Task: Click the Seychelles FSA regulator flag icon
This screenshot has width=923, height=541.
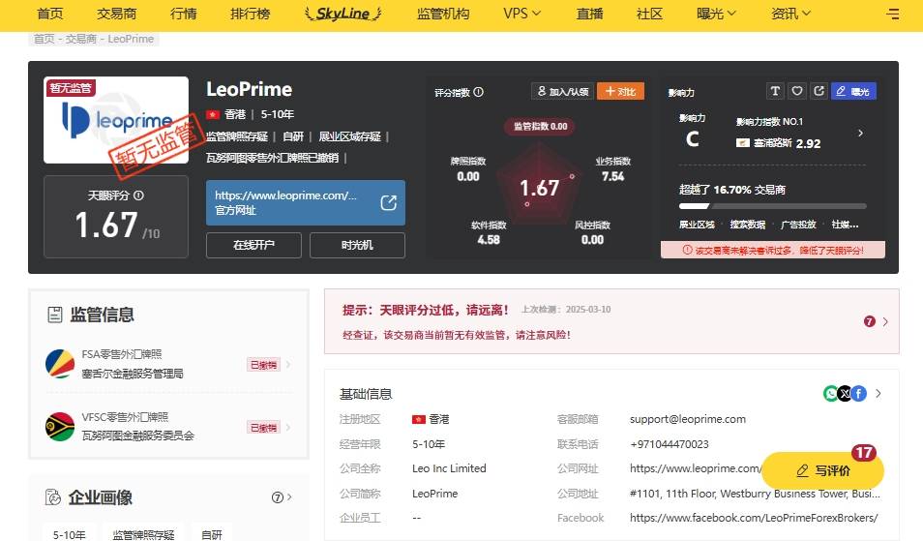Action: click(60, 364)
